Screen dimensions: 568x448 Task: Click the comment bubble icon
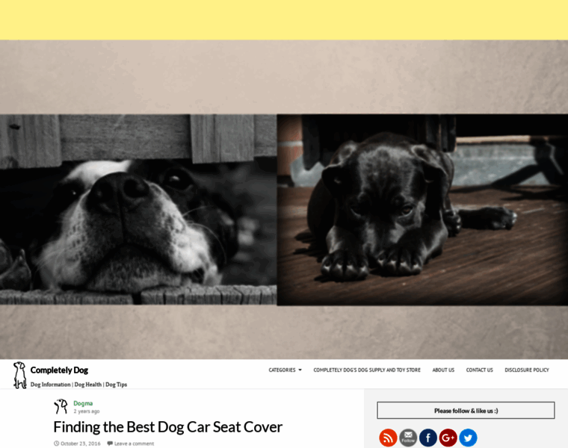pyautogui.click(x=110, y=444)
